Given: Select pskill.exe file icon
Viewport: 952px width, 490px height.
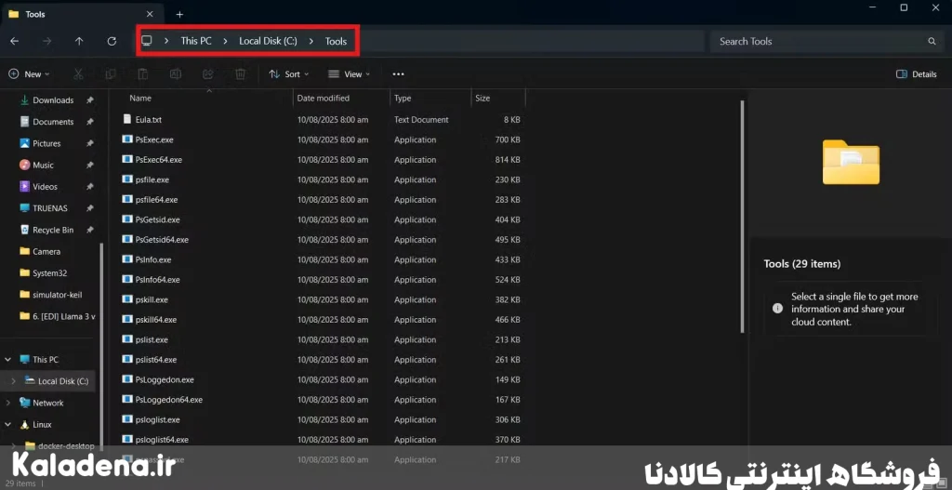Looking at the screenshot, I should 126,299.
